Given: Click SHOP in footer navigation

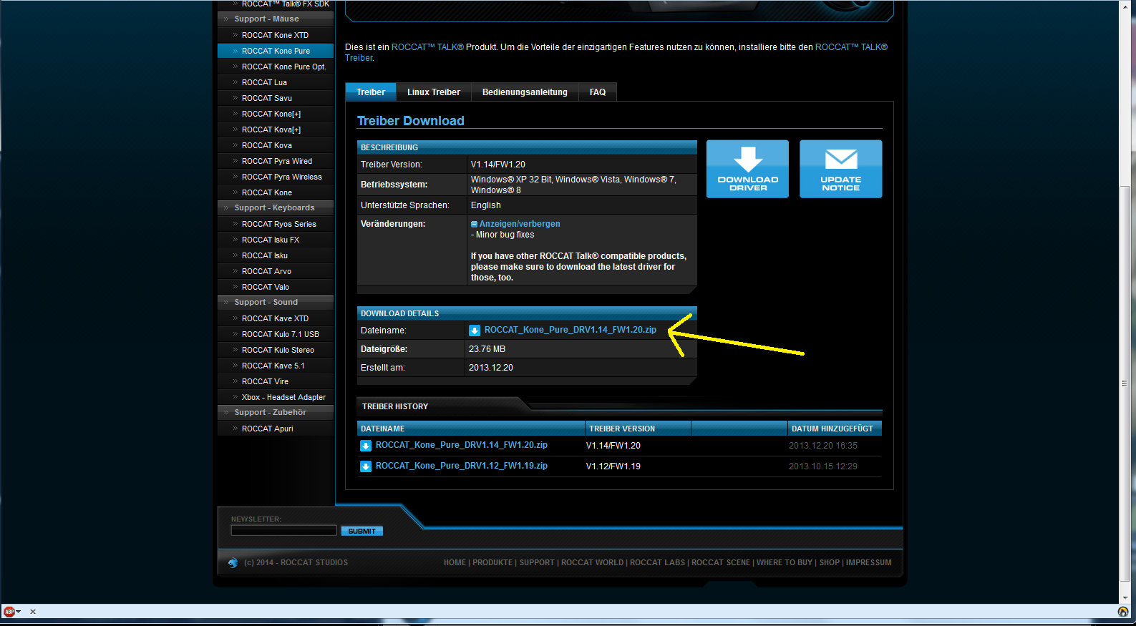Looking at the screenshot, I should coord(830,563).
